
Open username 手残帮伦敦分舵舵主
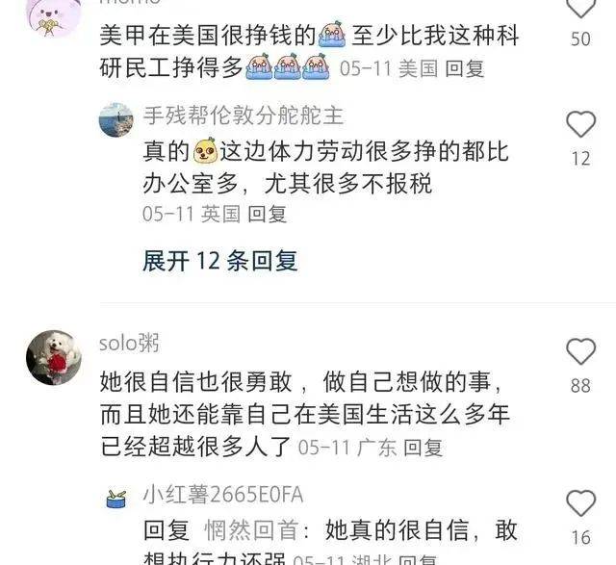point(244,116)
